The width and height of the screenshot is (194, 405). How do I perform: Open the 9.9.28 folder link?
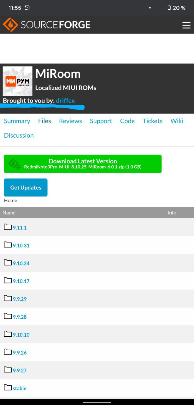[x=20, y=317]
